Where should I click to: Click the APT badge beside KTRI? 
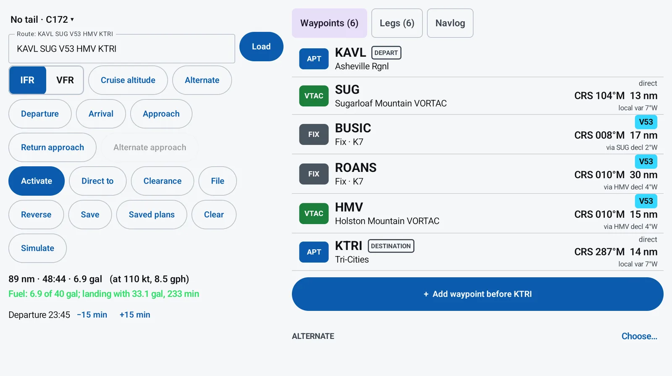tap(314, 252)
